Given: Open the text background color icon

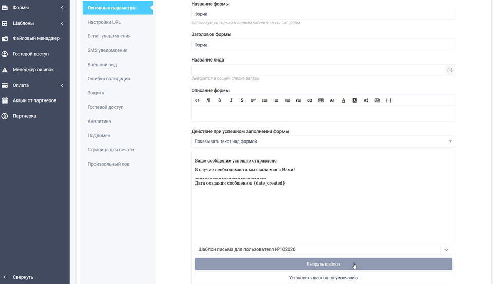Looking at the screenshot, I should (x=354, y=100).
